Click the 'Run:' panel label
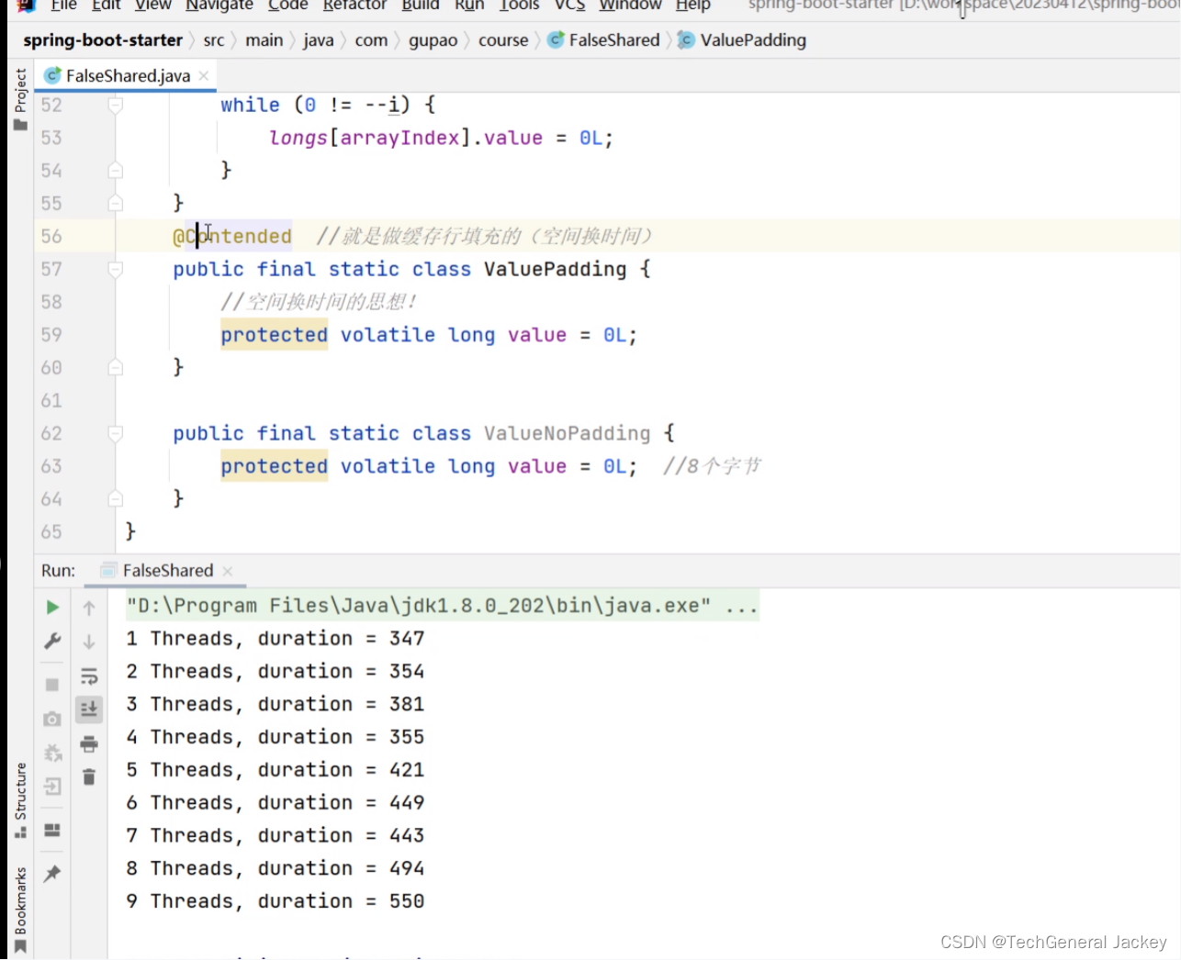 pyautogui.click(x=58, y=571)
